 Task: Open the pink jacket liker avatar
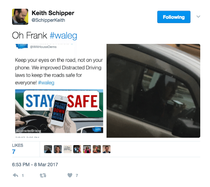point(87,149)
